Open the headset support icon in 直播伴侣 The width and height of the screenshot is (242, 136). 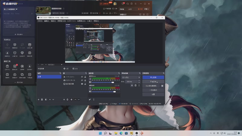point(127,4)
